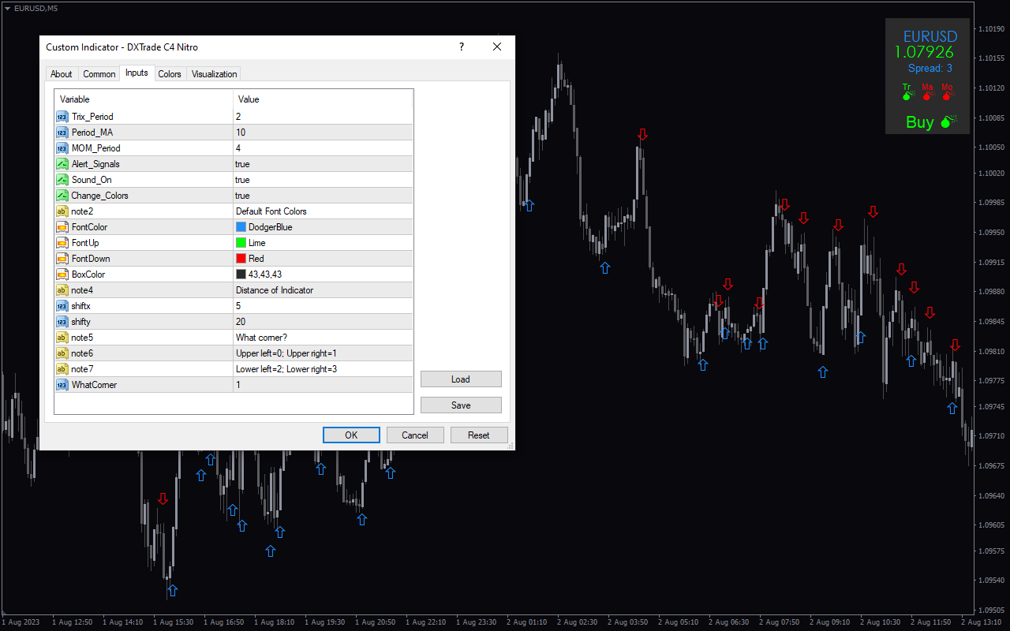The width and height of the screenshot is (1010, 631).
Task: Open the Visualization tab
Action: [x=214, y=74]
